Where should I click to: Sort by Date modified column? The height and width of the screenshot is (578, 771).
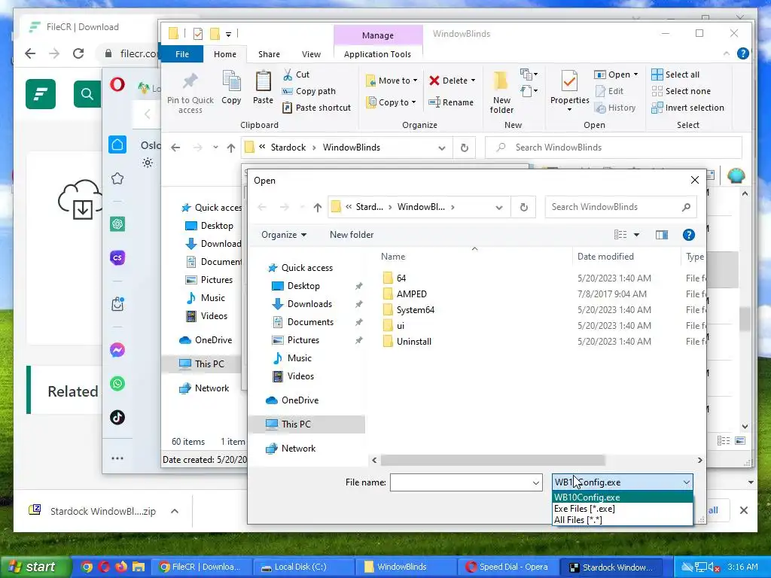pyautogui.click(x=605, y=257)
